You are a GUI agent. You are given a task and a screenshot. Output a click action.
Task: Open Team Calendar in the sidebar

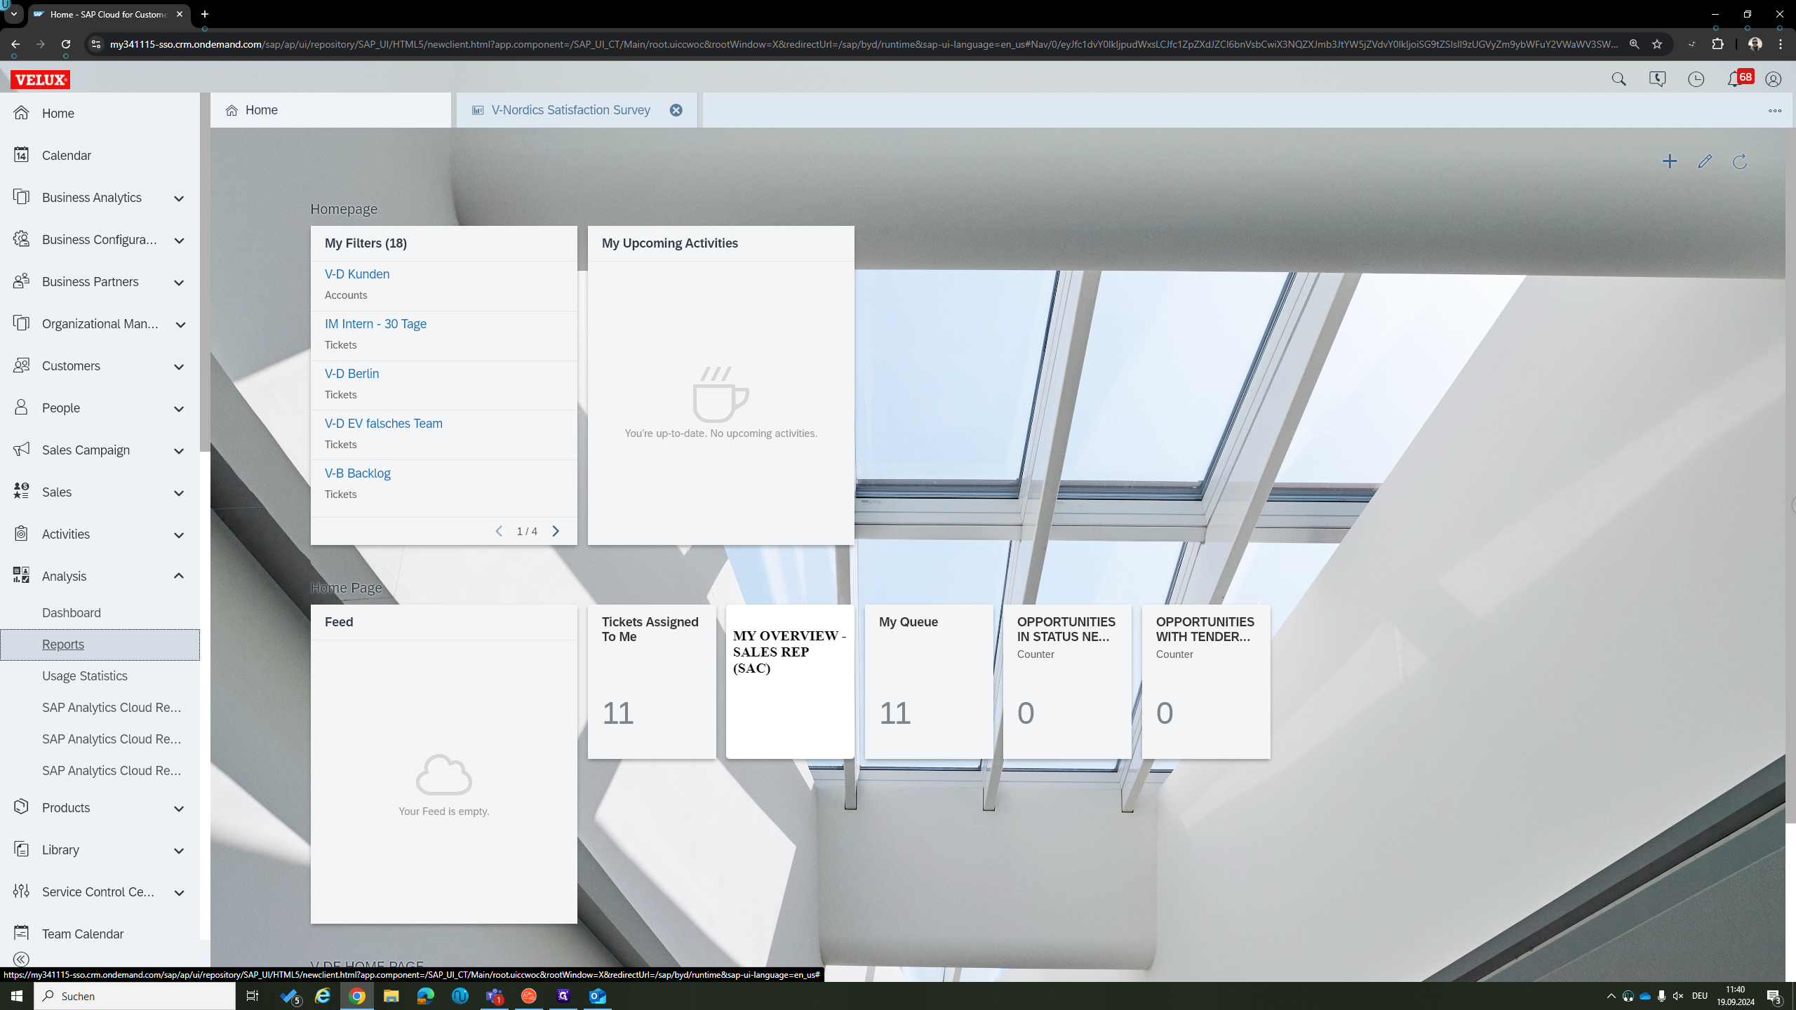(100, 934)
